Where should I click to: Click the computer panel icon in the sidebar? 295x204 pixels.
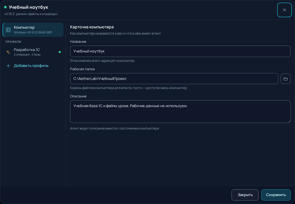click(x=8, y=30)
